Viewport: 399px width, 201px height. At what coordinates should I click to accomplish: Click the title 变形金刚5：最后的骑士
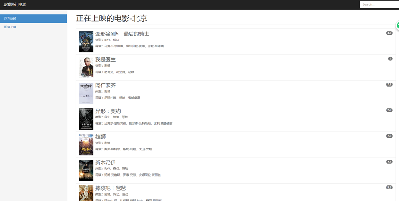(x=122, y=34)
